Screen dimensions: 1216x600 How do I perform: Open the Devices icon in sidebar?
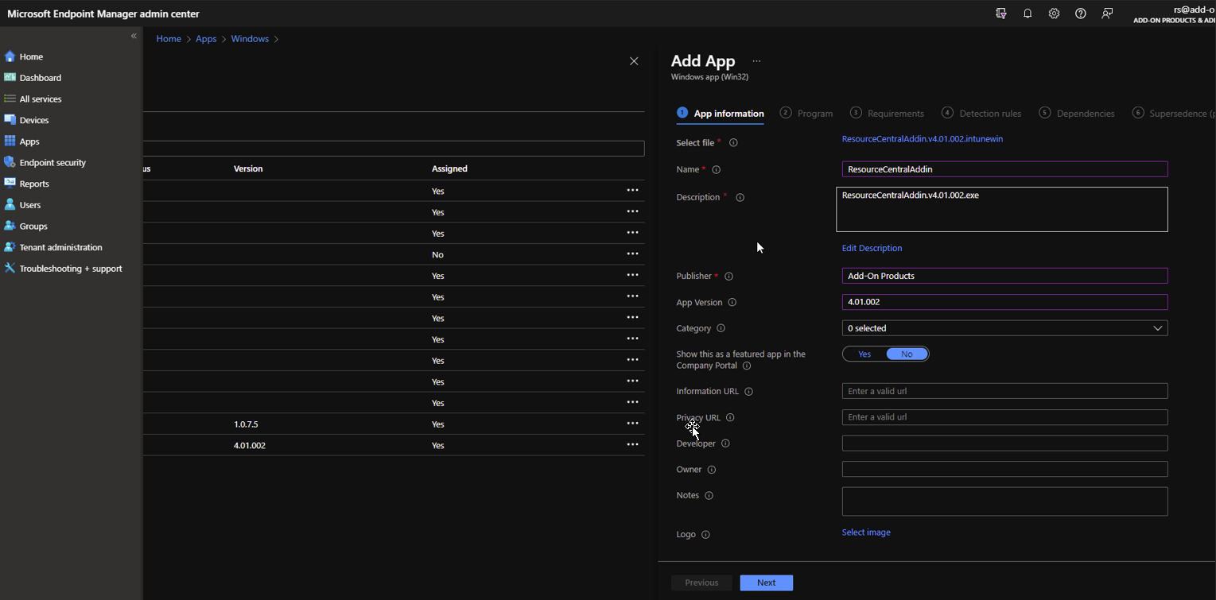[x=10, y=120]
